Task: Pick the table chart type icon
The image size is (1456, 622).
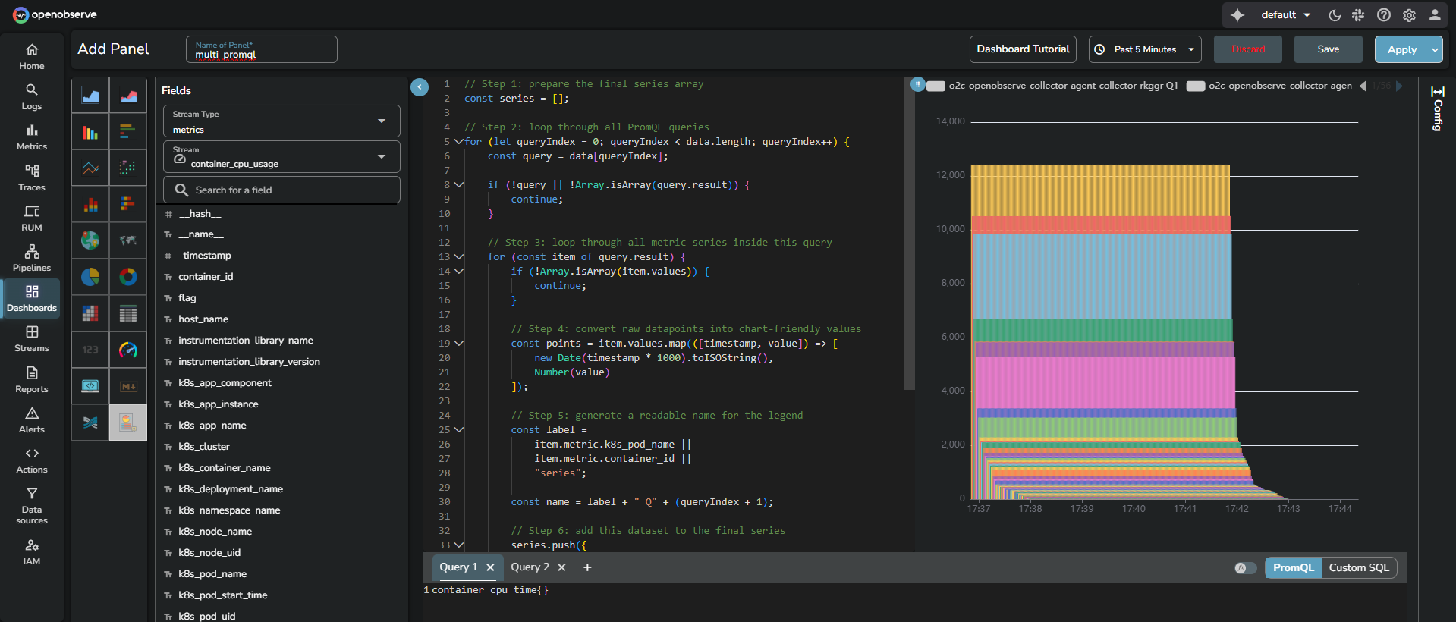Action: click(128, 313)
